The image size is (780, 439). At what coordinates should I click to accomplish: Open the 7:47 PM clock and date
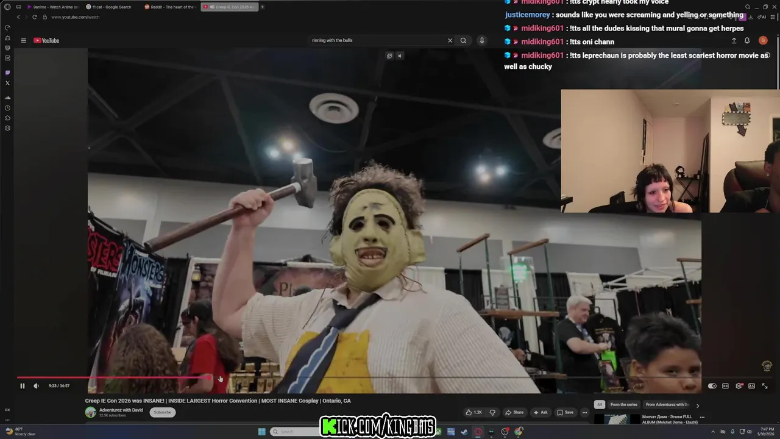765,432
